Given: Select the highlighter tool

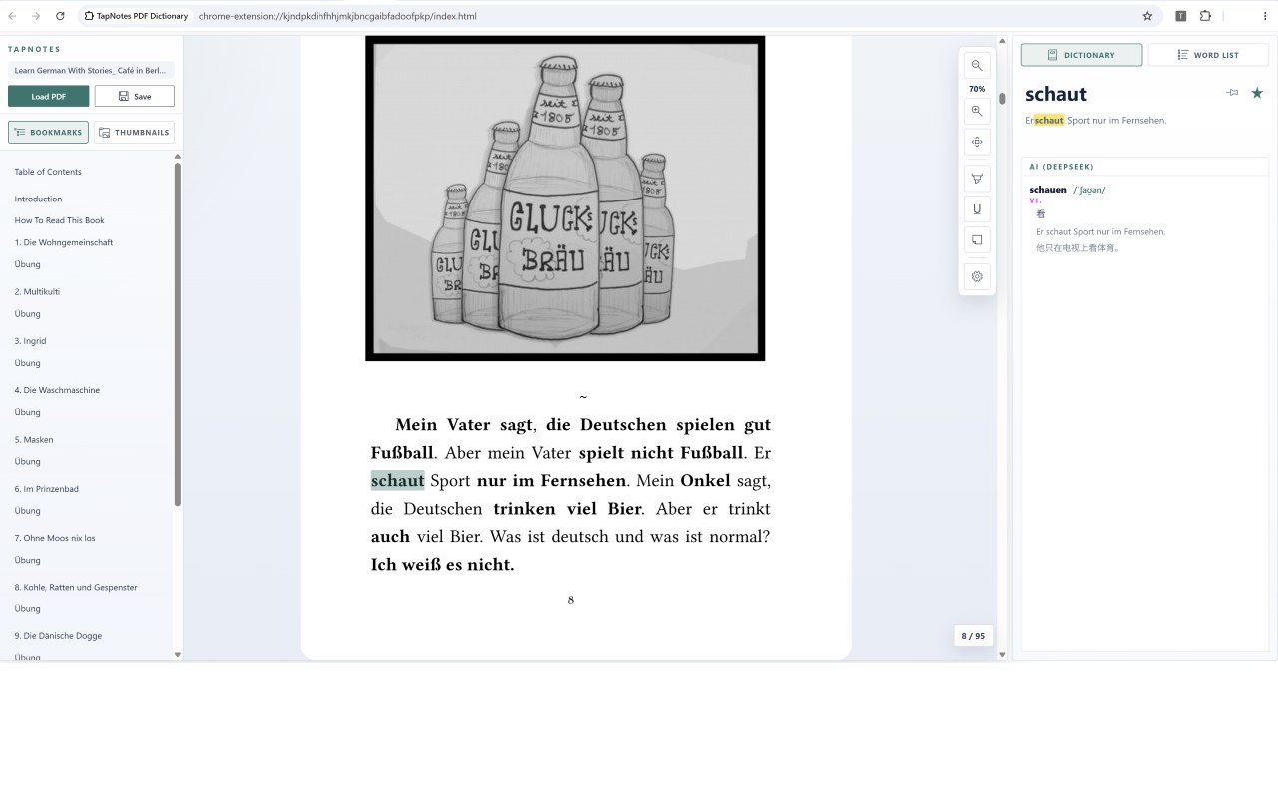Looking at the screenshot, I should click(x=977, y=179).
